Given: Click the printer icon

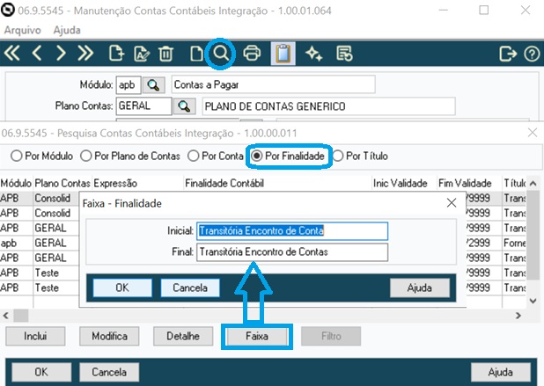Looking at the screenshot, I should point(252,54).
